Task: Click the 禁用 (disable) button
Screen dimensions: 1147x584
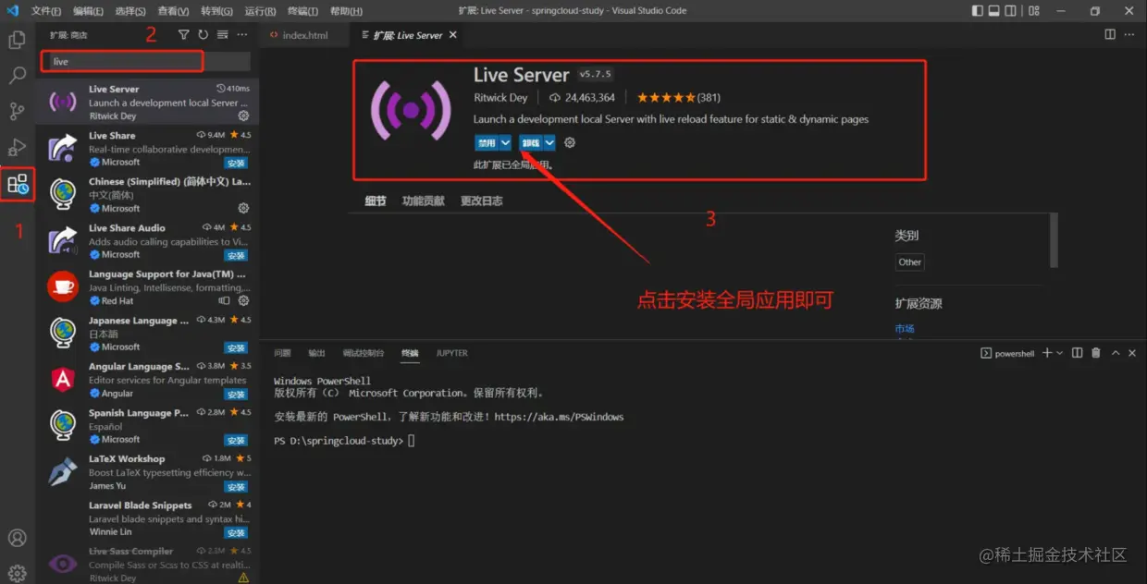Action: [487, 142]
